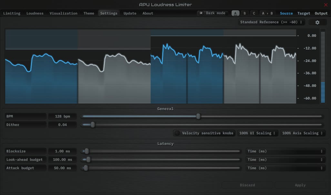Click the 100.00 ms look-ahead value
The width and height of the screenshot is (331, 195).
click(x=62, y=160)
